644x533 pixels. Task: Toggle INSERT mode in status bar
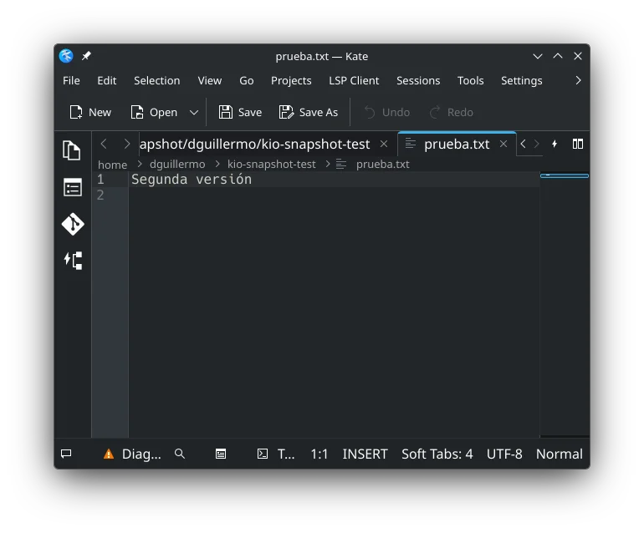coord(365,454)
